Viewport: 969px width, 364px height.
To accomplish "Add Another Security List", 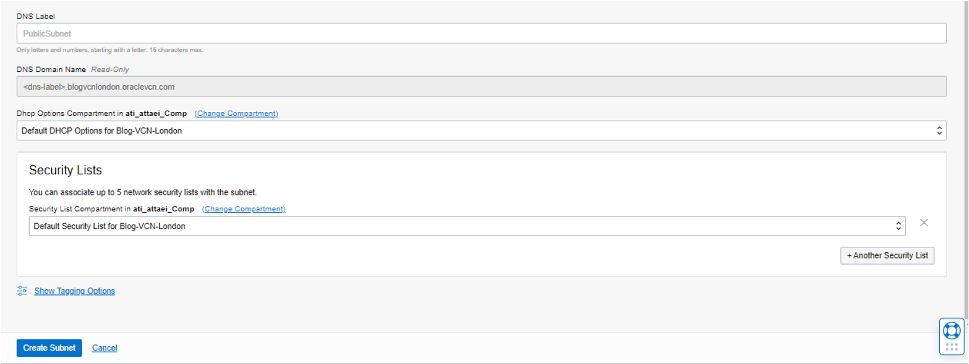I will click(x=887, y=256).
